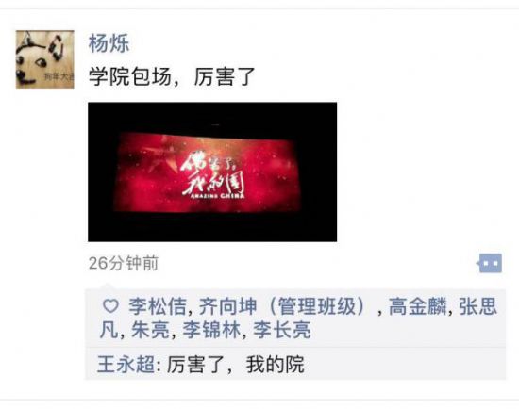Open liker 齐向坤（管理班级）profile
The height and width of the screenshot is (409, 519).
click(x=282, y=306)
